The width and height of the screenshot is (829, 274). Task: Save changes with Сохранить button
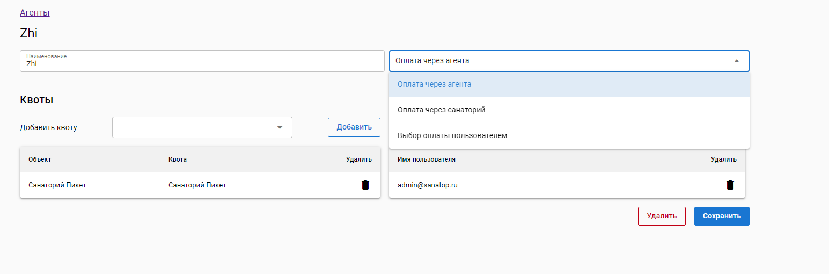(721, 216)
